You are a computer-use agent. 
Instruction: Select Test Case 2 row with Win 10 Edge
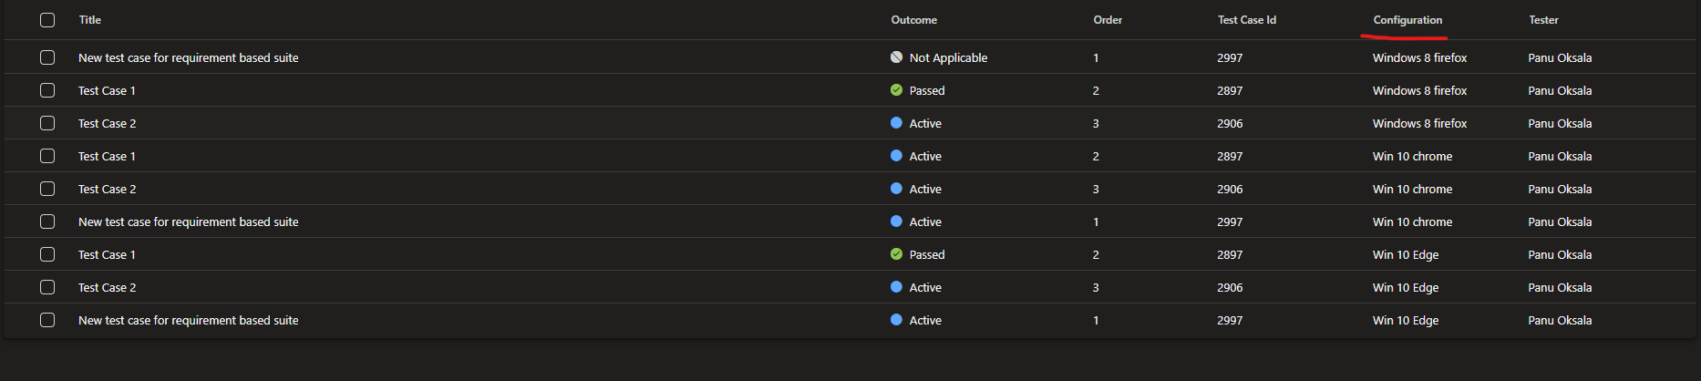coord(47,287)
